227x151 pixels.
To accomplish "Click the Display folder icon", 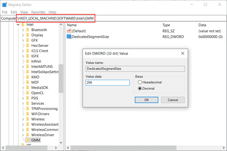I will point(28,35).
